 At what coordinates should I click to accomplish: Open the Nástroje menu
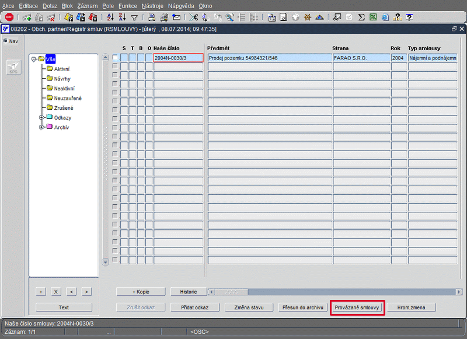pyautogui.click(x=152, y=6)
